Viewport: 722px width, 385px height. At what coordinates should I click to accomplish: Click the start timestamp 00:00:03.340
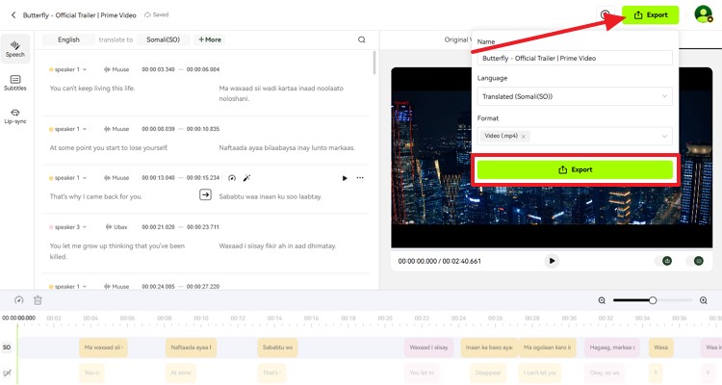(159, 69)
